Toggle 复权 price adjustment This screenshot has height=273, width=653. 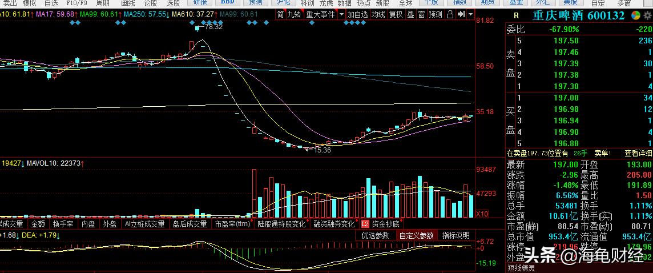(396, 15)
